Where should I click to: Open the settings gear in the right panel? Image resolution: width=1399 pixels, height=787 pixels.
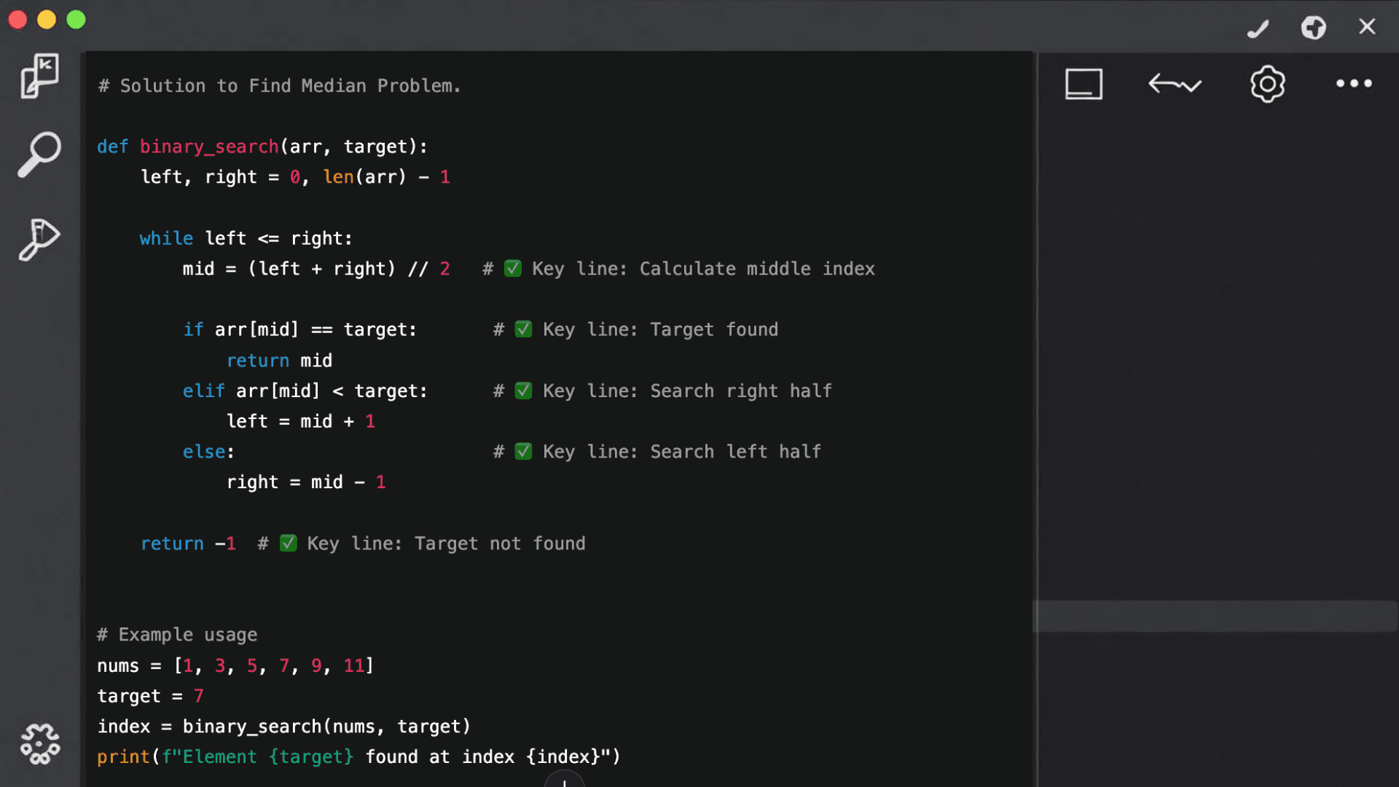click(x=1266, y=84)
